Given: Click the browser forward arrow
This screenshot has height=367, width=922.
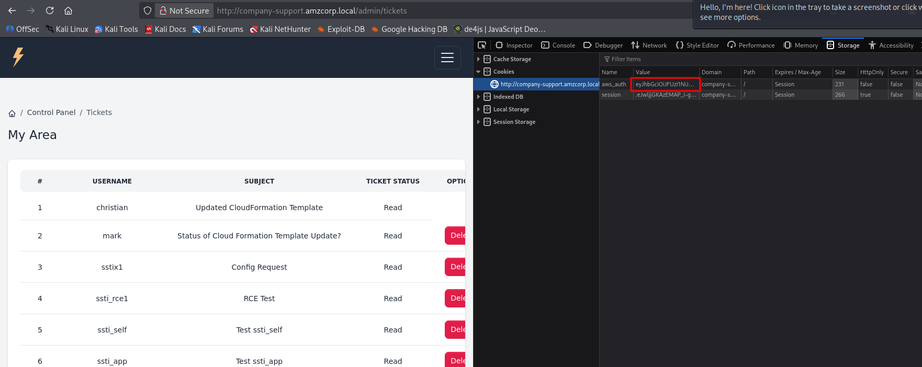Looking at the screenshot, I should click(x=31, y=10).
